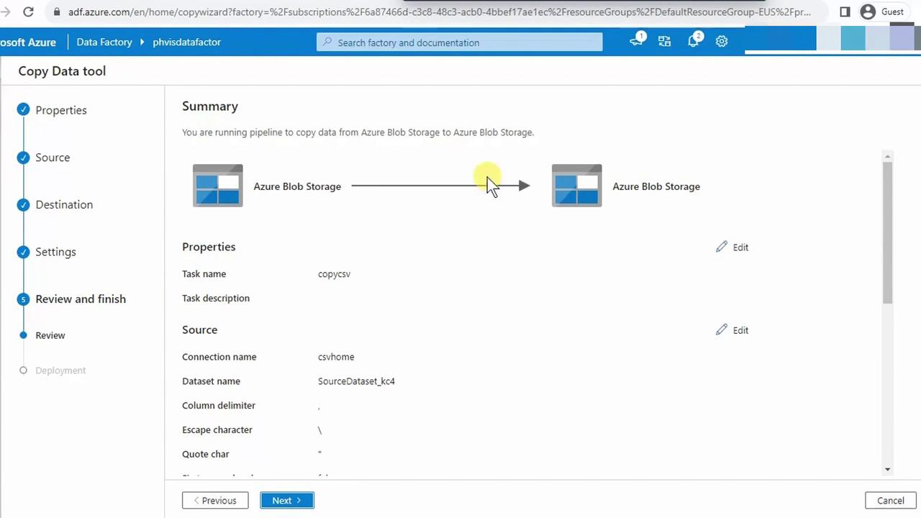921x518 pixels.
Task: Open the updates megaphone icon
Action: click(636, 42)
